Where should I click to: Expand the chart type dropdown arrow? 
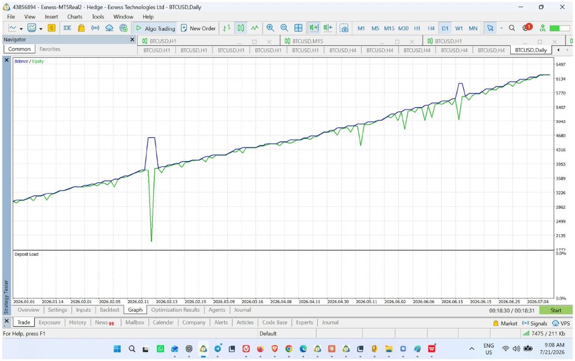click(x=21, y=28)
